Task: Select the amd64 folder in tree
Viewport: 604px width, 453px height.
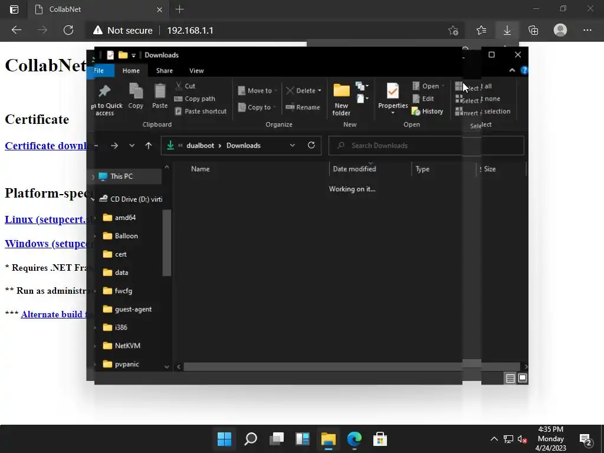Action: coord(120,218)
